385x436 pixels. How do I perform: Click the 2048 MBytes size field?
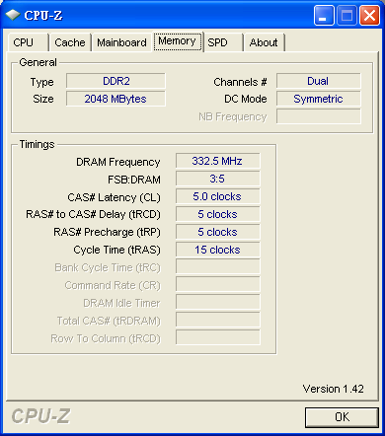coord(115,99)
